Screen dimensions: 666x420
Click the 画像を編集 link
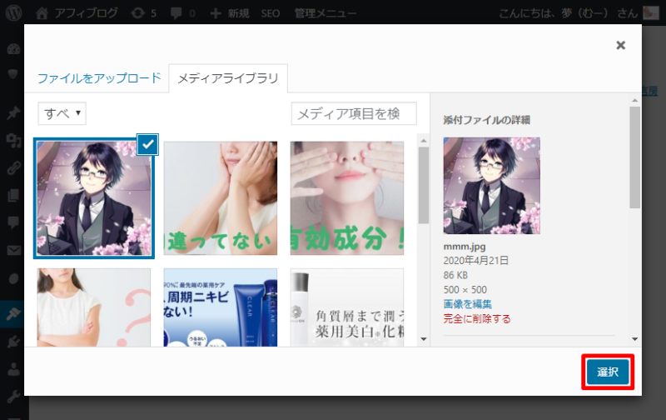point(467,303)
